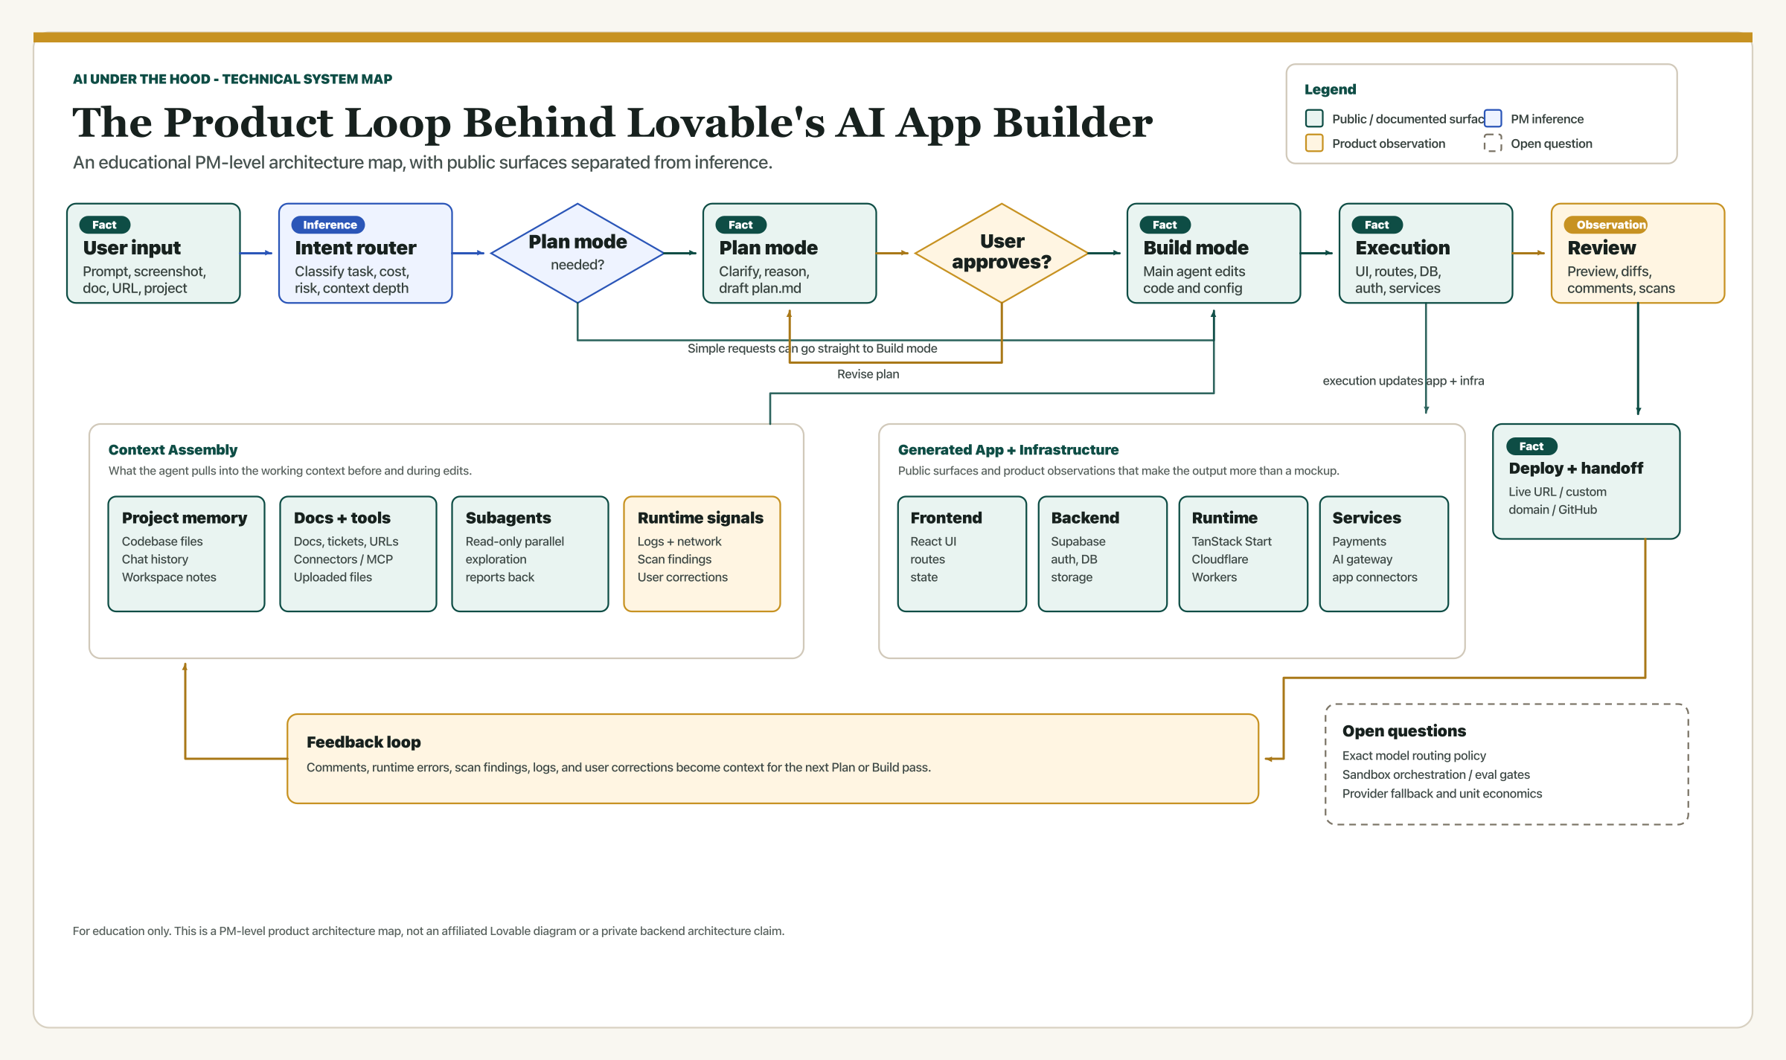
Task: Click 'Comments, runtime errors, scan findings' feedback text
Action: 618,767
